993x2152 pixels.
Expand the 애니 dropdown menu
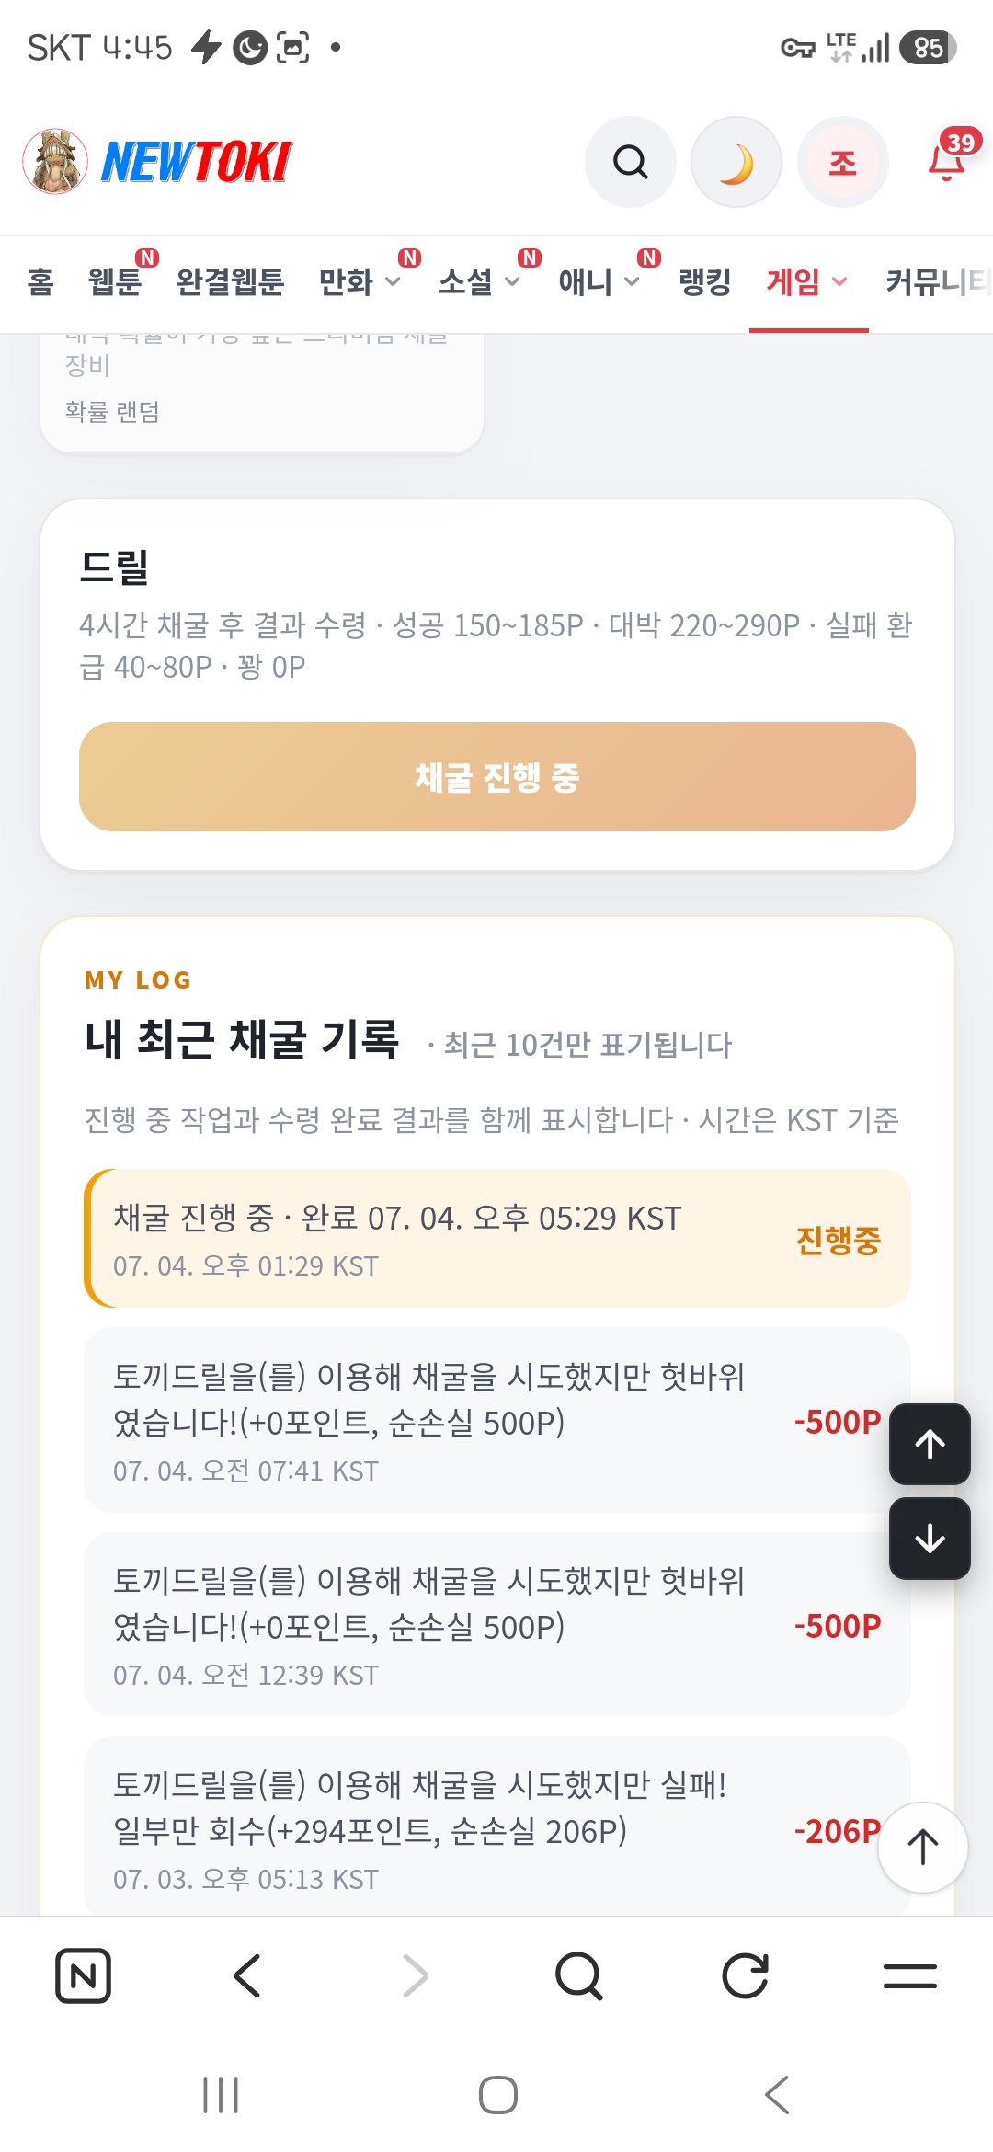[599, 281]
